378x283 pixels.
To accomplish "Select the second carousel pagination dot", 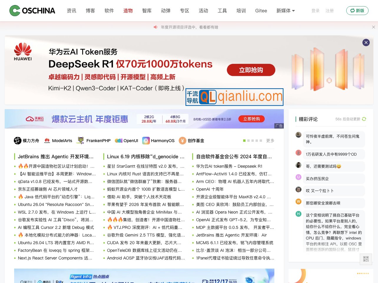I will (x=248, y=141).
